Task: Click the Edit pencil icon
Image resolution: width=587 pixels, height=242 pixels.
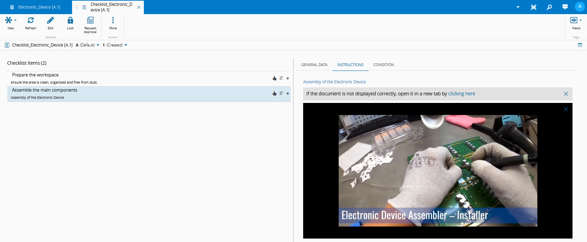Action: [51, 21]
